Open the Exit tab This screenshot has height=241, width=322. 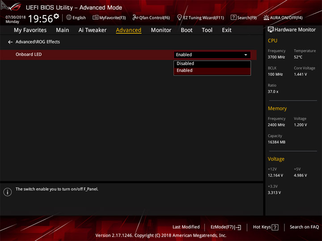coord(226,30)
